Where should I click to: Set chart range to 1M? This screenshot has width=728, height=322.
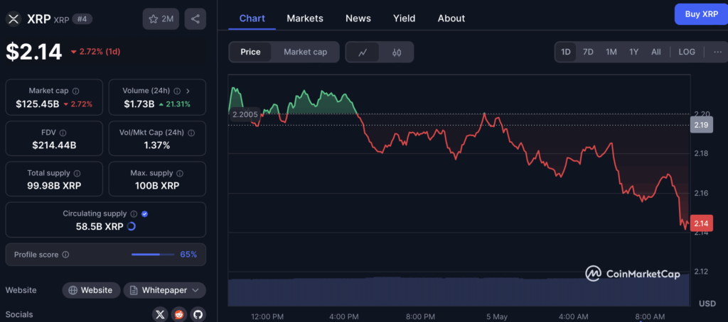tap(611, 52)
